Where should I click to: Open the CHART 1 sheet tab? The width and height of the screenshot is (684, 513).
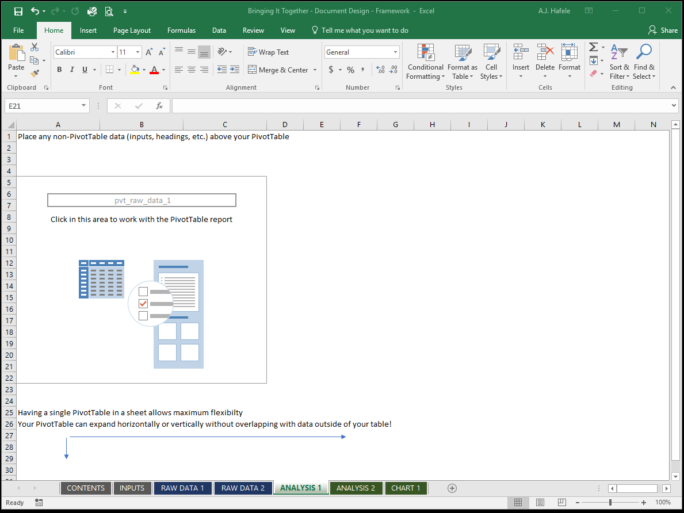(406, 488)
